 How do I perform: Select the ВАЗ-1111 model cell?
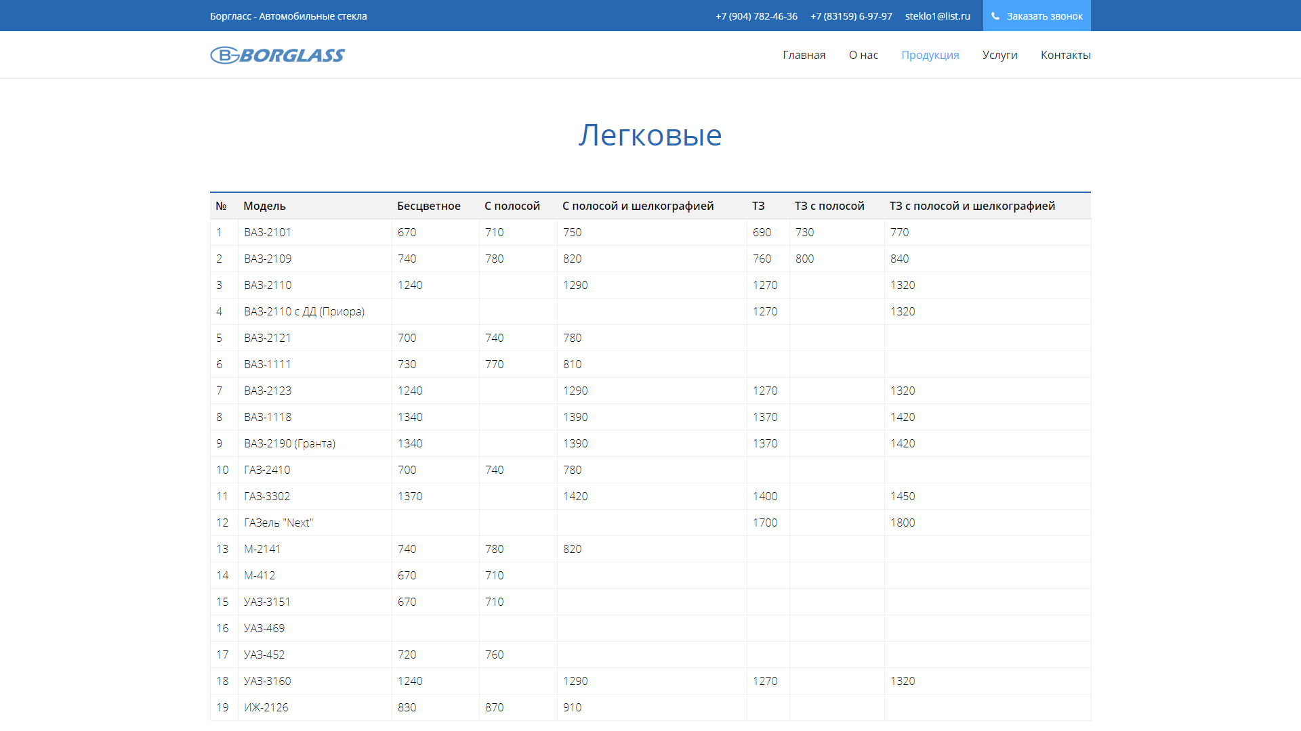click(315, 364)
